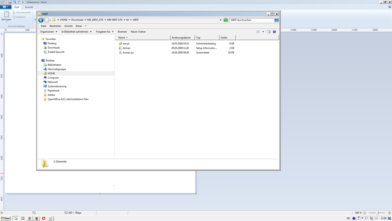Screen dimensions: 392x221
Task: Click the zoom in plus button in Paint
Action: coord(389,213)
